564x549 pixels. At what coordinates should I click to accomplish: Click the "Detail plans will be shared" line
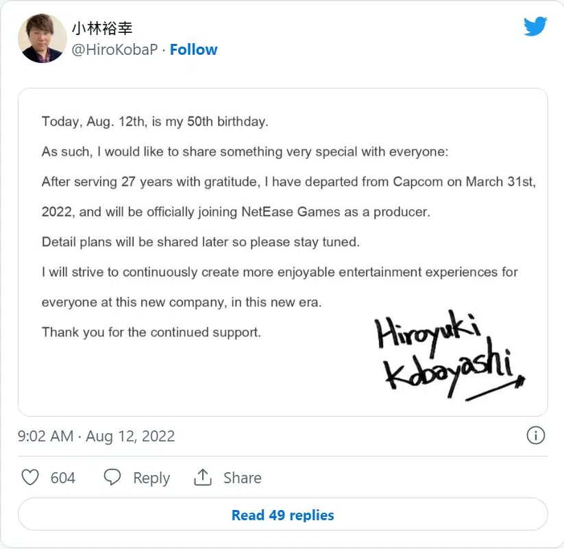(x=200, y=242)
